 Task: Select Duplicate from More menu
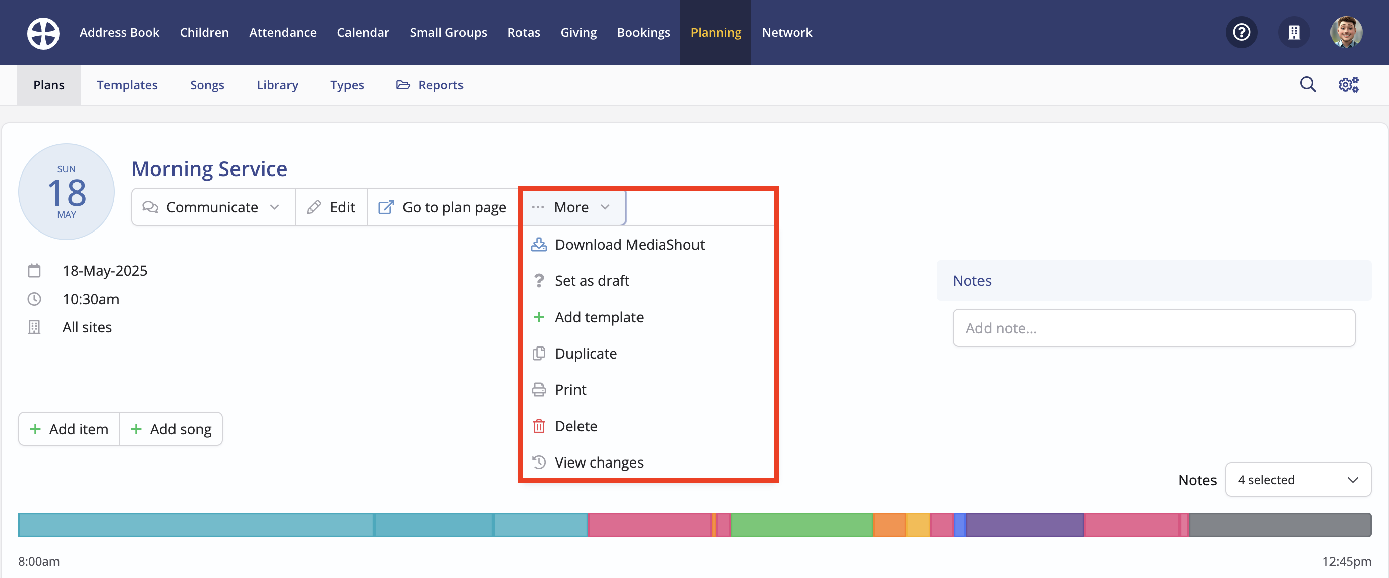648,353
